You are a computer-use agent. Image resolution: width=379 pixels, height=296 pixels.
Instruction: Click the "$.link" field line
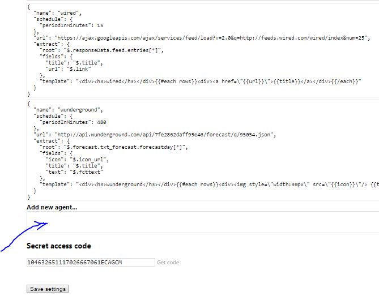tap(69, 69)
